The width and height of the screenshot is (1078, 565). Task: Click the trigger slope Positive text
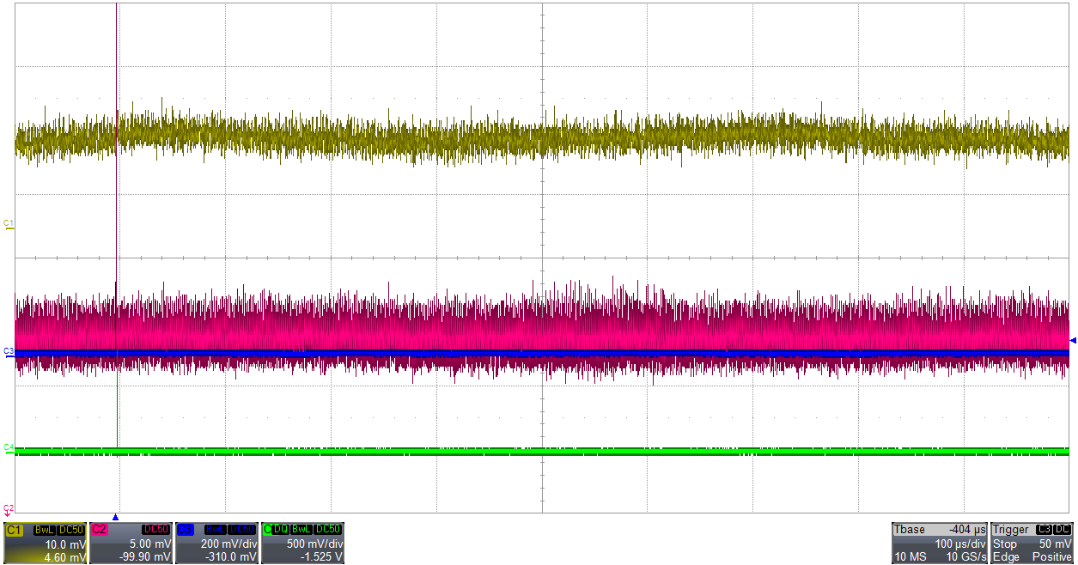(x=1052, y=557)
